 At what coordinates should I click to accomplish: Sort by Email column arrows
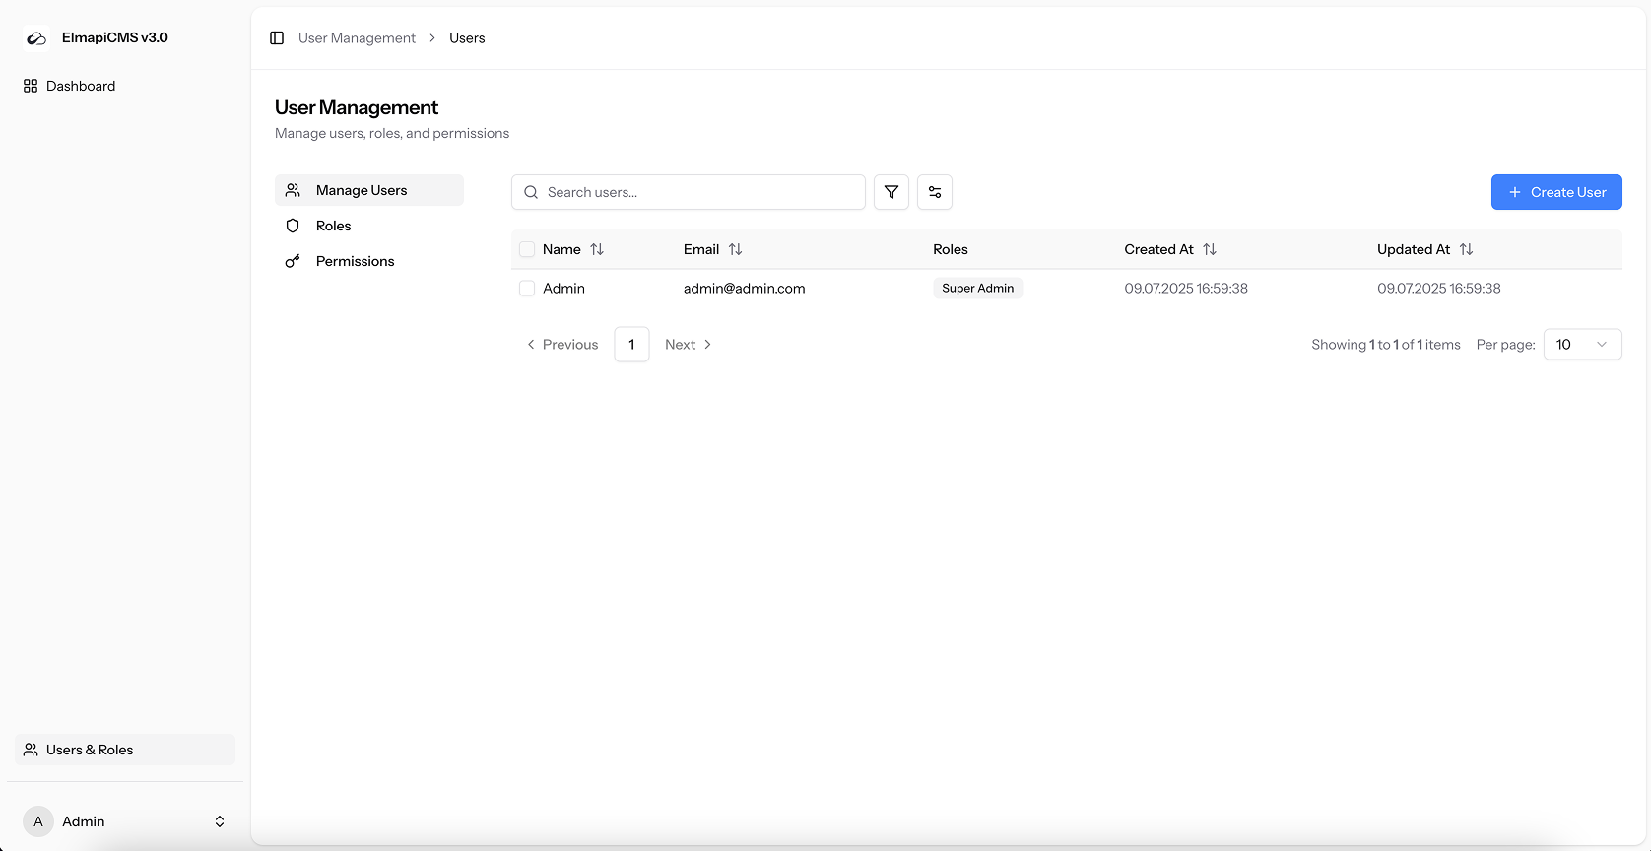pos(735,250)
